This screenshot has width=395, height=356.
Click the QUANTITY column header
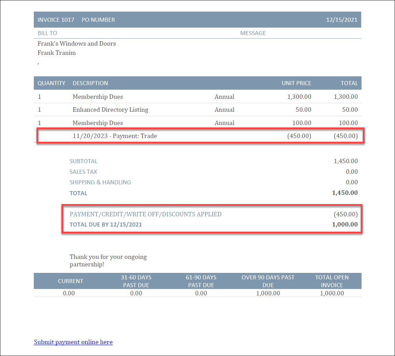pos(51,83)
